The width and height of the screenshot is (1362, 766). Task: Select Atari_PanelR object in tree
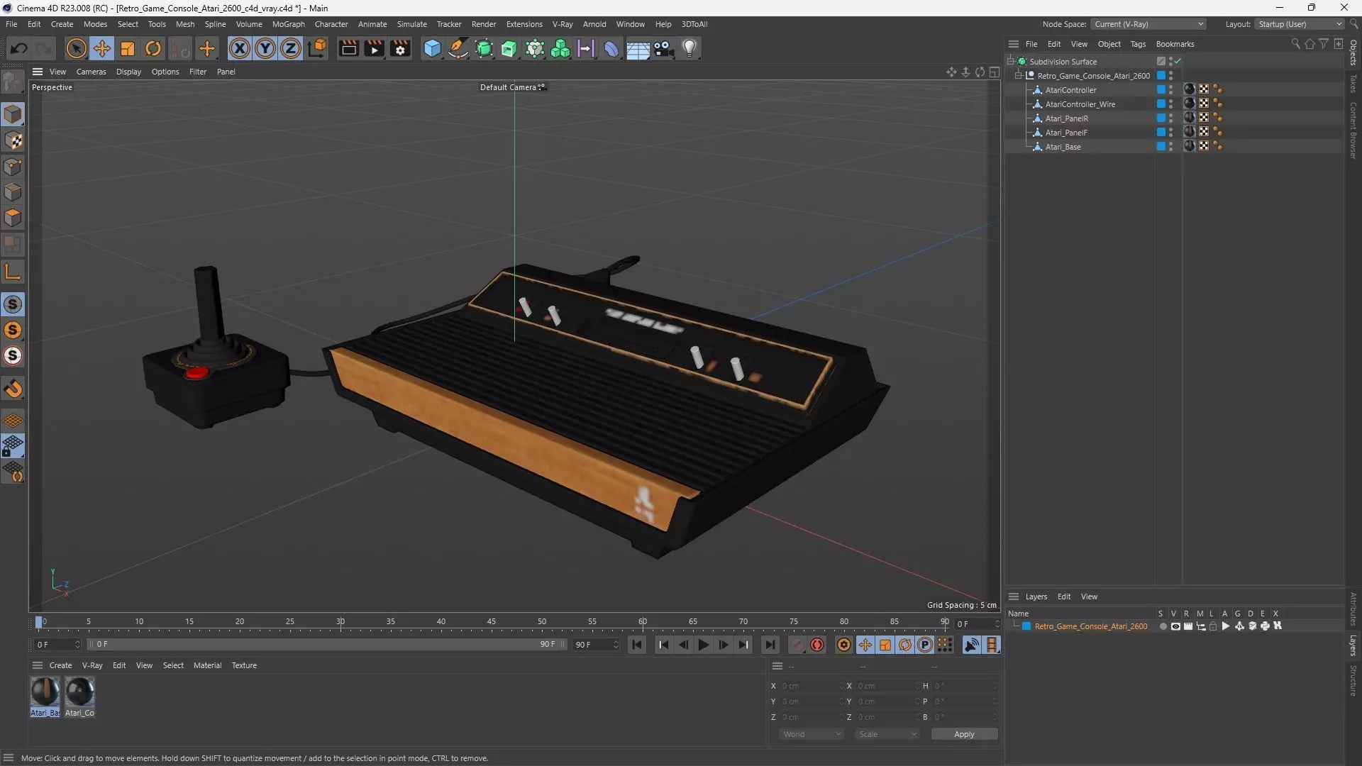(1066, 118)
